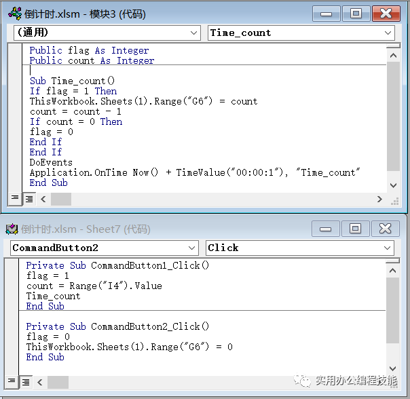Click "End Sub" in 模块3 window
Viewport: 410px width, 399px height.
tap(49, 183)
